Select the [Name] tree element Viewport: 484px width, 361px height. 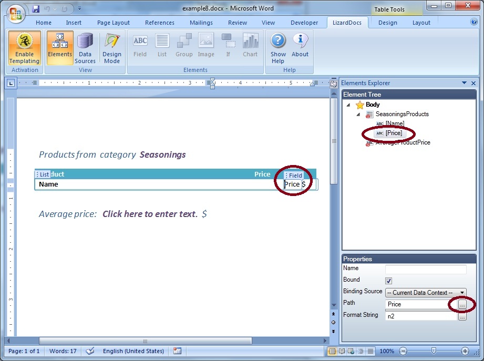pos(395,123)
